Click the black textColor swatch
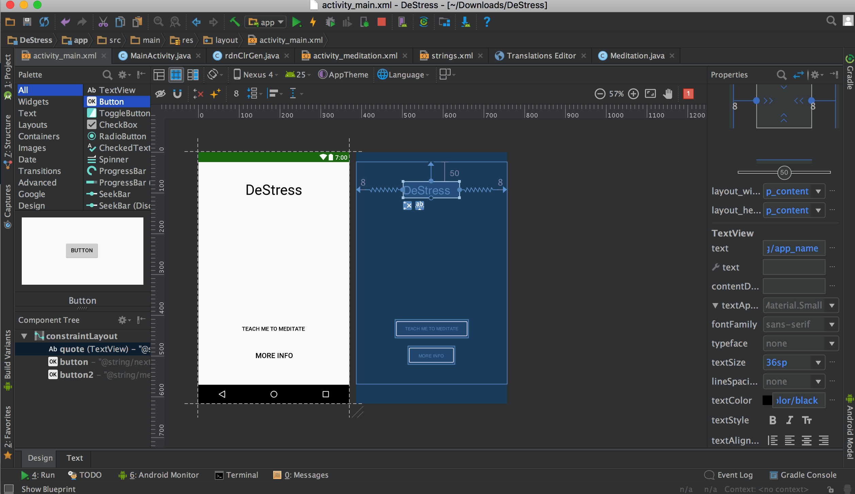 (x=767, y=401)
